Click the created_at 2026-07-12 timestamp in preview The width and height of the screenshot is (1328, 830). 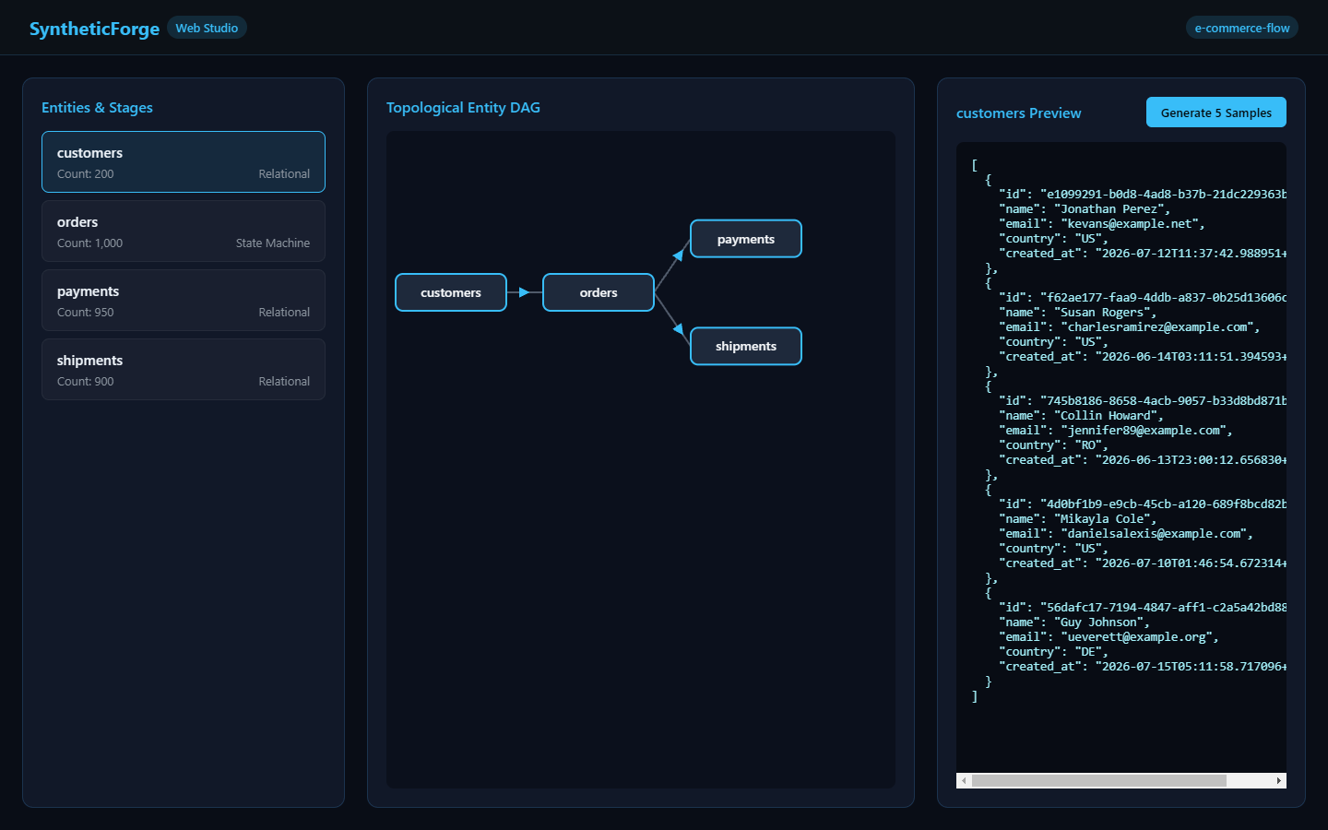(x=1191, y=254)
